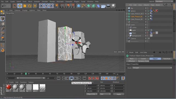The height and width of the screenshot is (99, 176).
Task: Step to the next frame
Action: point(75,78)
